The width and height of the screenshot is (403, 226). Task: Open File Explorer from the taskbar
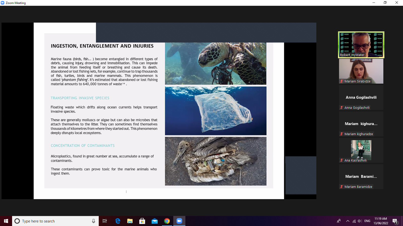coord(130,221)
